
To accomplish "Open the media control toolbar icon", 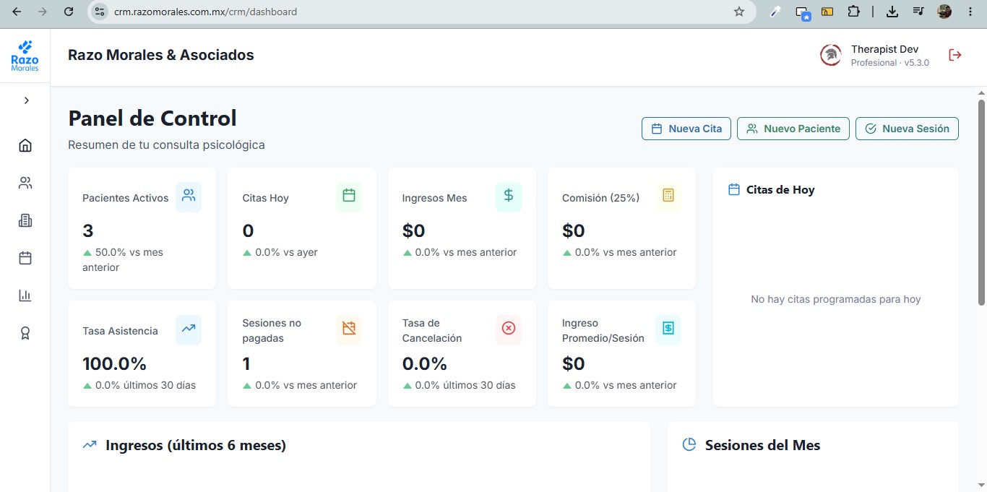I will point(918,12).
